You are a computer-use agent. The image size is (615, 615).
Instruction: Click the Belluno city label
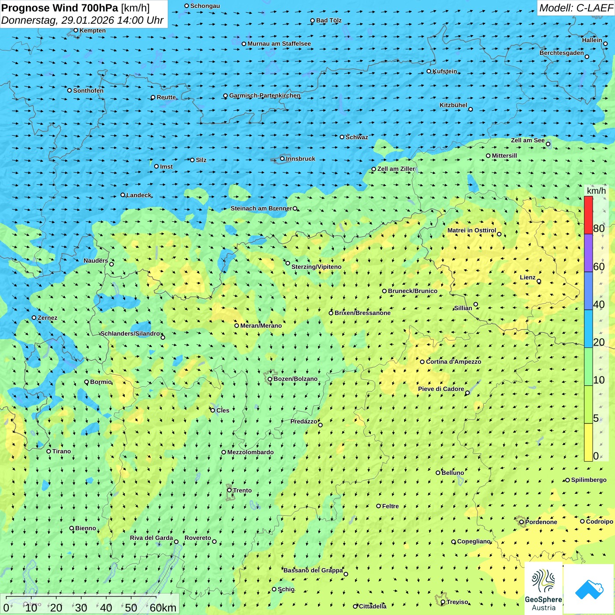point(452,473)
